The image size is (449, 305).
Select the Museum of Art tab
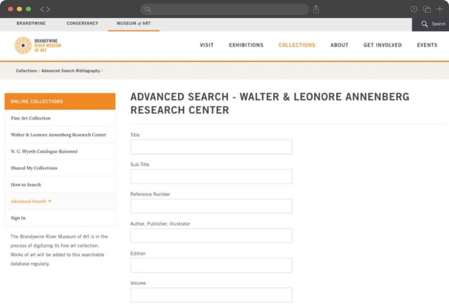134,23
